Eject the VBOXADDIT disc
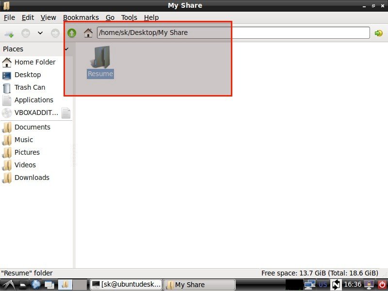This screenshot has height=291, width=388. [66, 113]
